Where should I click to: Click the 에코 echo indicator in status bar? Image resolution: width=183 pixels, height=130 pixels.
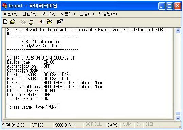click(149, 124)
